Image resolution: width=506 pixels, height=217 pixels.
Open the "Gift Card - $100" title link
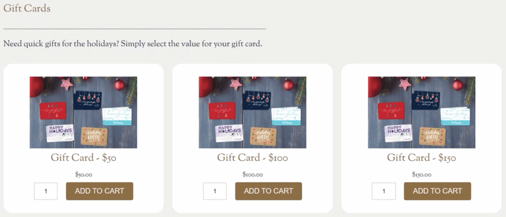click(252, 158)
